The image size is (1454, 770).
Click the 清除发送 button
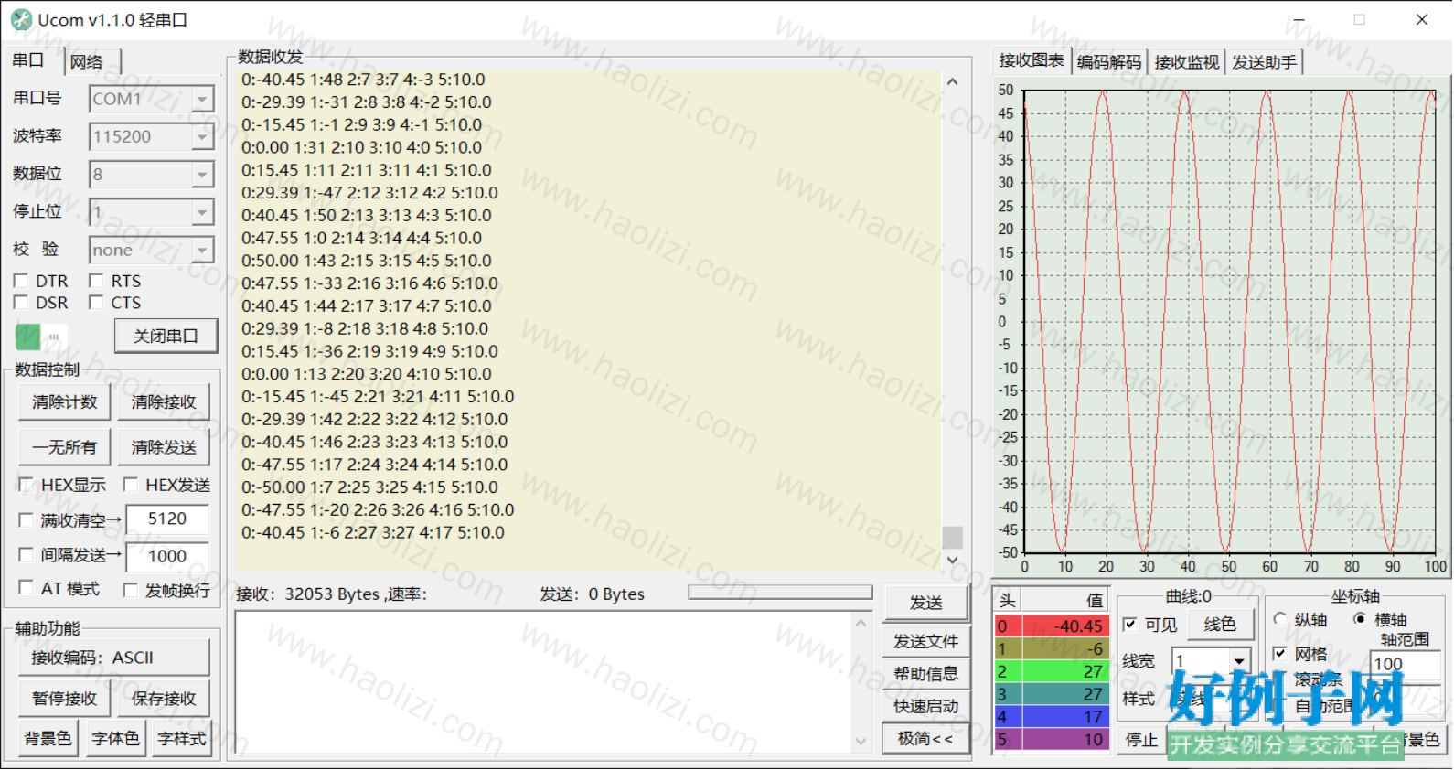tap(164, 447)
